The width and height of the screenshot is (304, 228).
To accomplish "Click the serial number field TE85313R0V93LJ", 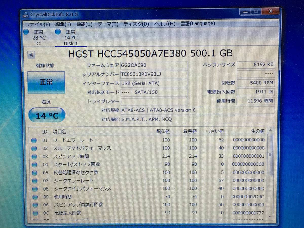I will (154, 74).
